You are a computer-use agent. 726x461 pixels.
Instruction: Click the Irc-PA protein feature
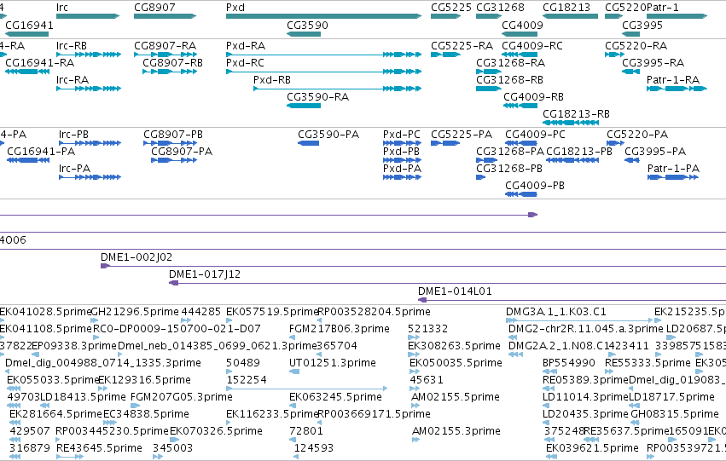[x=90, y=177]
